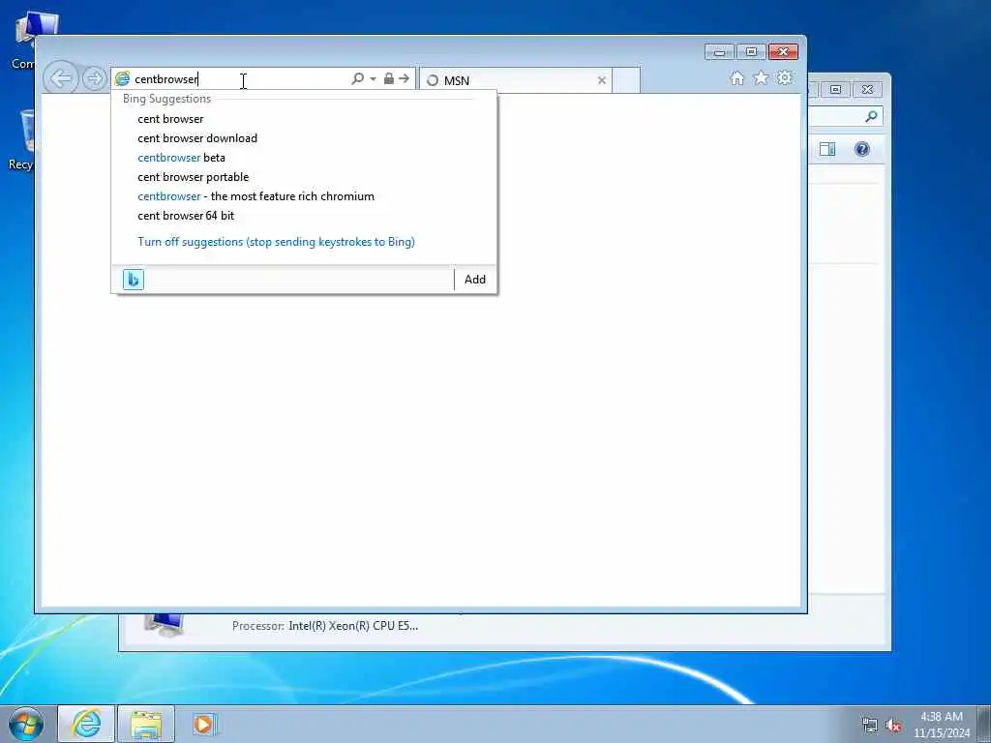Maximize the Internet Explorer window
The height and width of the screenshot is (743, 991).
click(751, 52)
